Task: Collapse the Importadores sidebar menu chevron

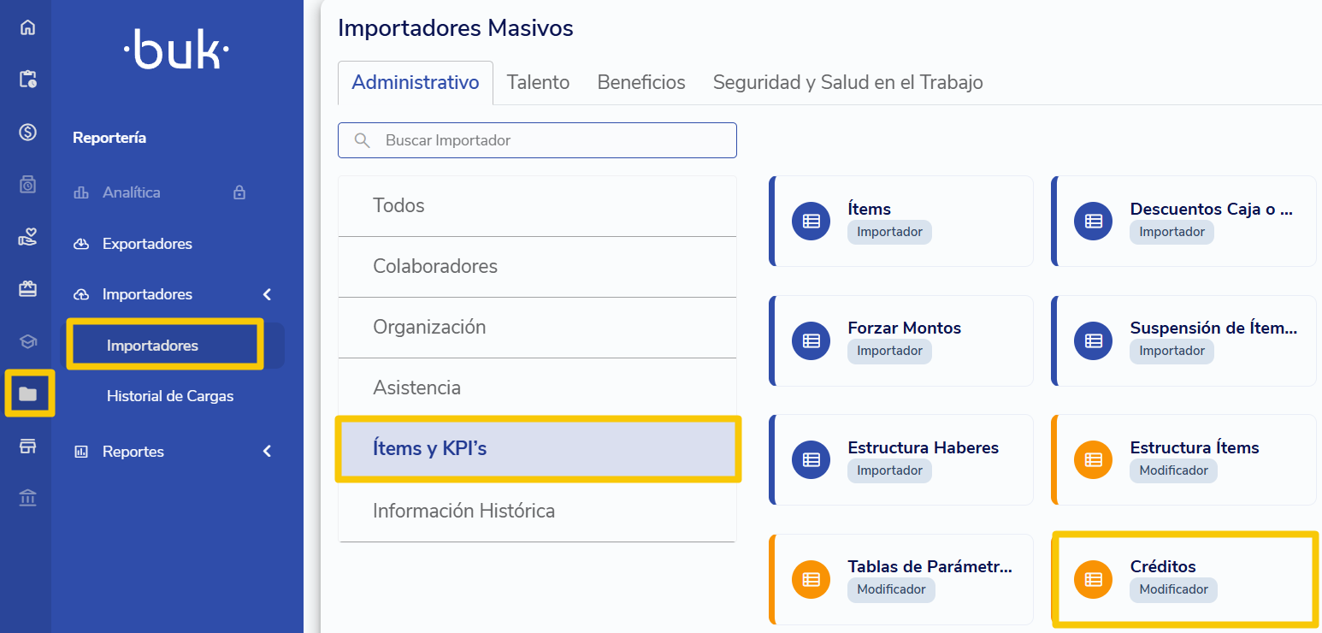Action: [267, 294]
